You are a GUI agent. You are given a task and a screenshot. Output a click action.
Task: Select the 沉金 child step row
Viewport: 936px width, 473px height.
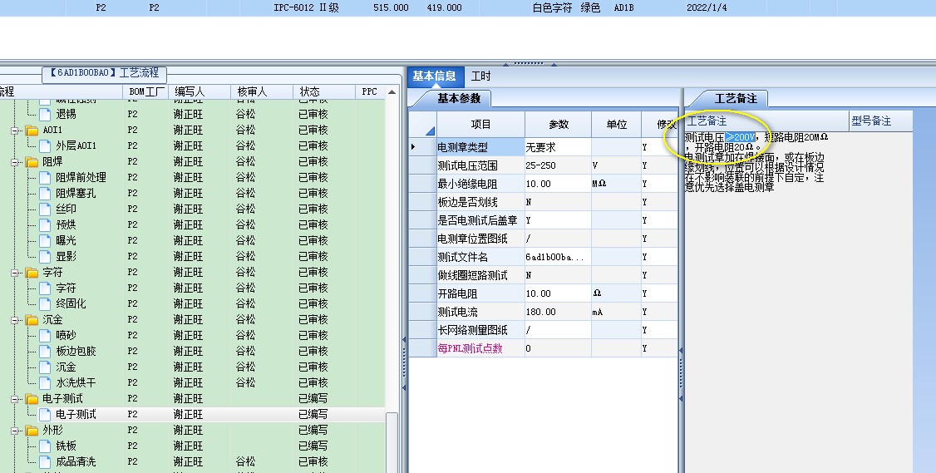pyautogui.click(x=192, y=367)
